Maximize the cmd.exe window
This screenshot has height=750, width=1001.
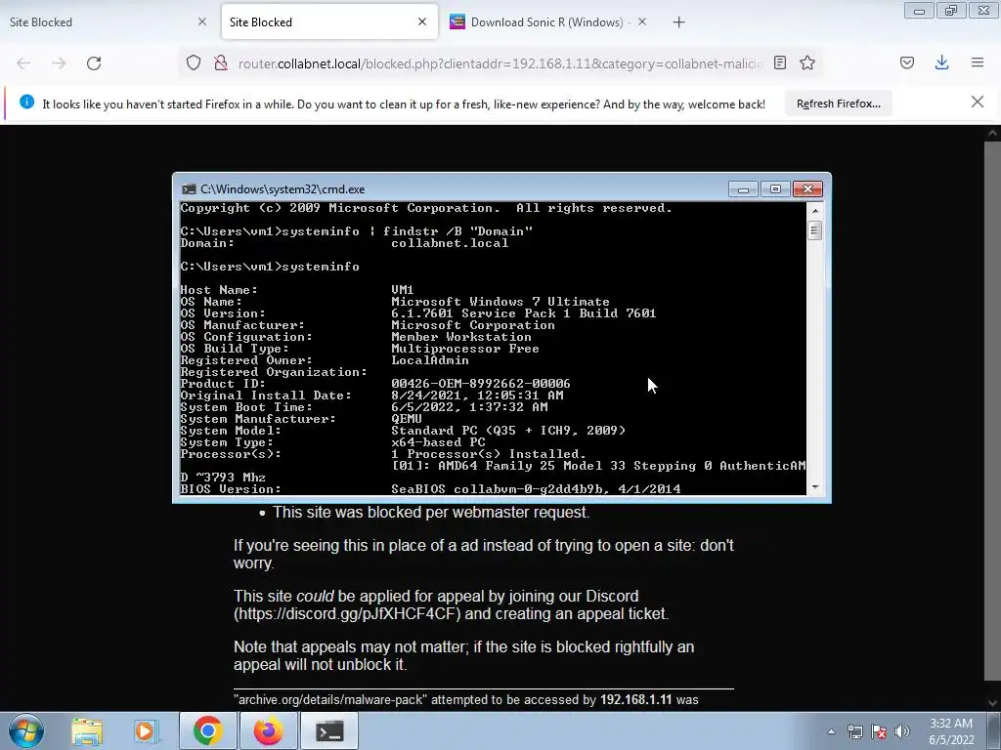click(x=775, y=188)
